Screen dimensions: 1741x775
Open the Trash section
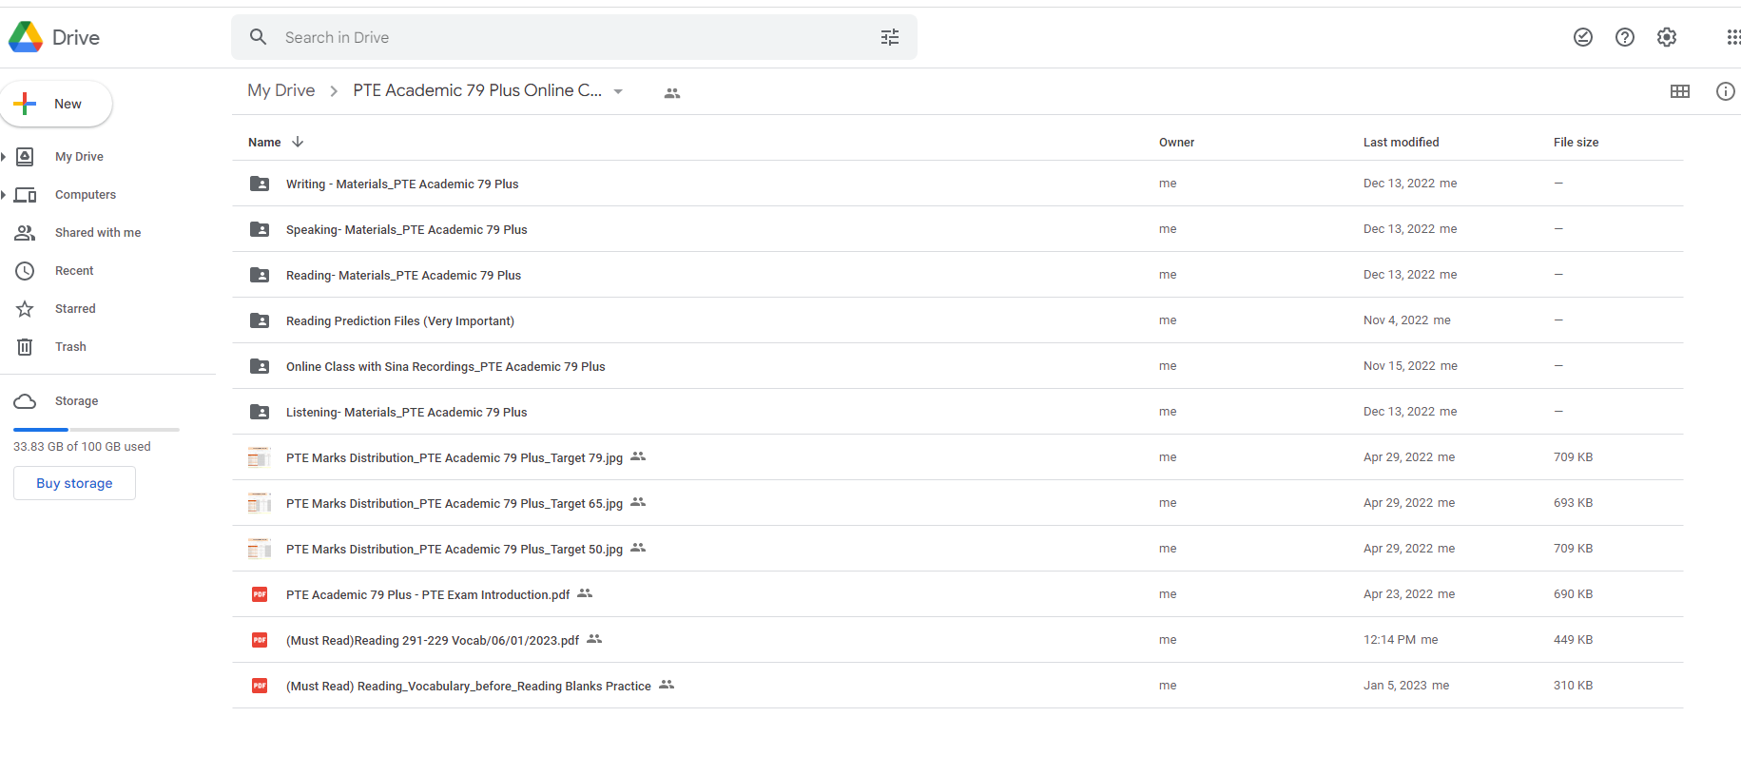pyautogui.click(x=70, y=347)
